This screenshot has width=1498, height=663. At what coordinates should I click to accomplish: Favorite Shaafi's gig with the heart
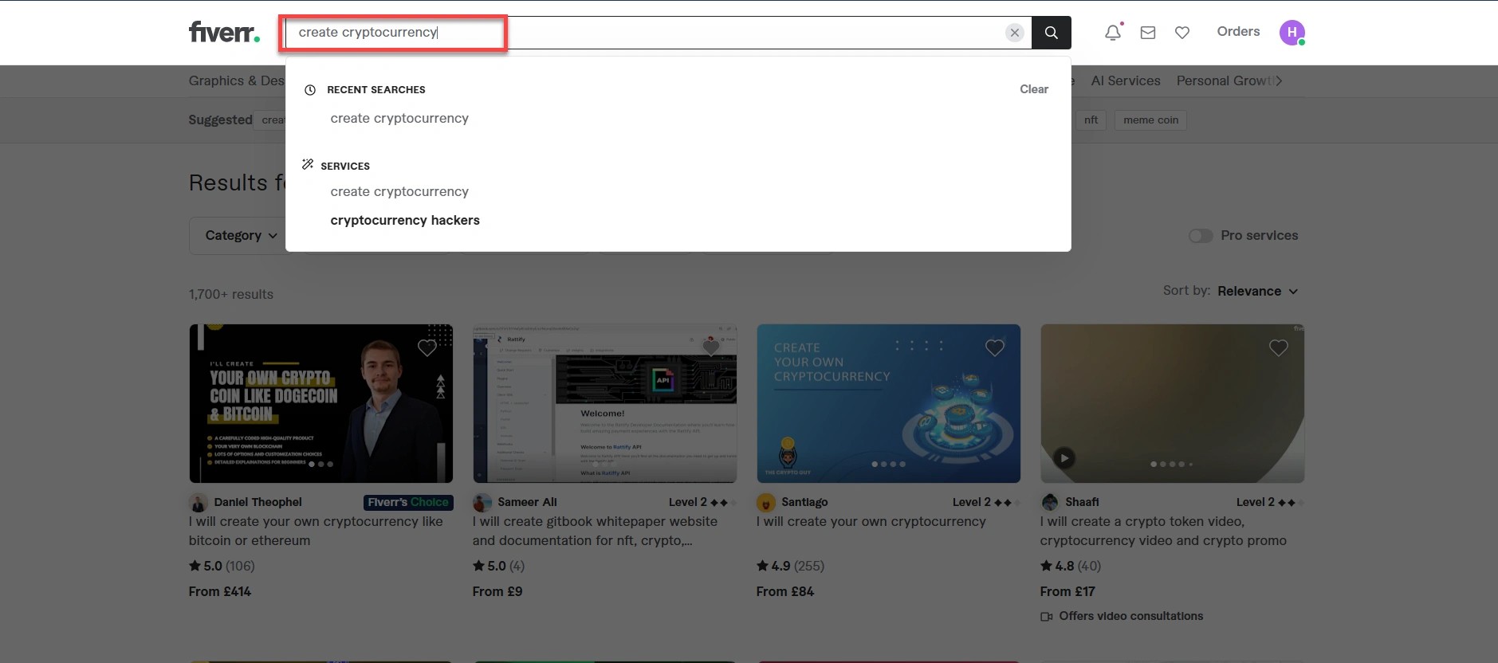pyautogui.click(x=1279, y=347)
